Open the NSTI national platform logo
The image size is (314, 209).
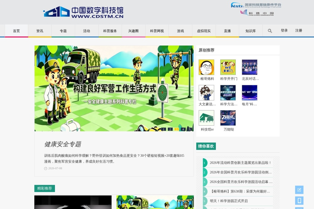point(256,5)
